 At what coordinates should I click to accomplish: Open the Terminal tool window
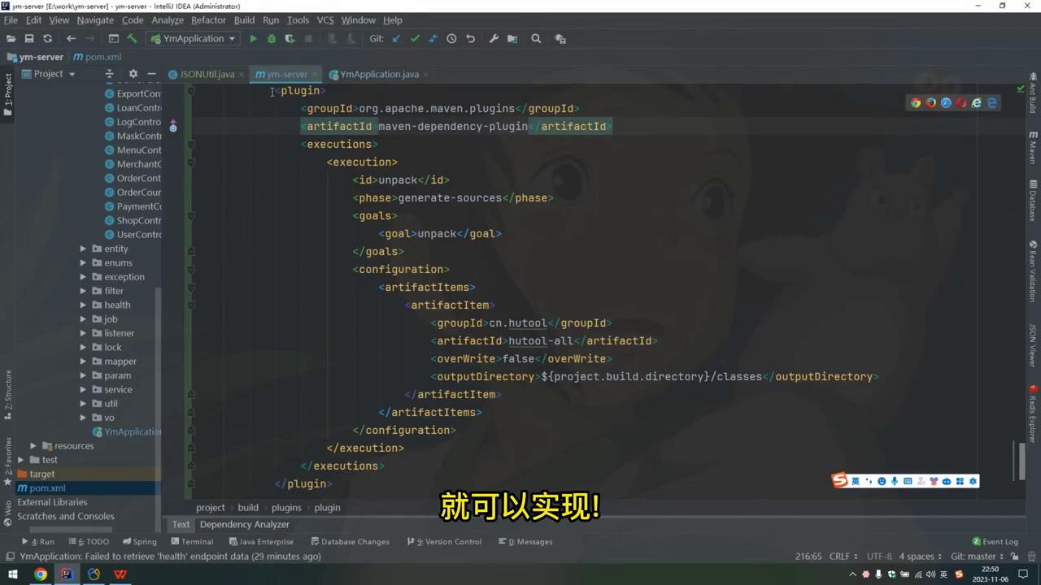pyautogui.click(x=193, y=542)
